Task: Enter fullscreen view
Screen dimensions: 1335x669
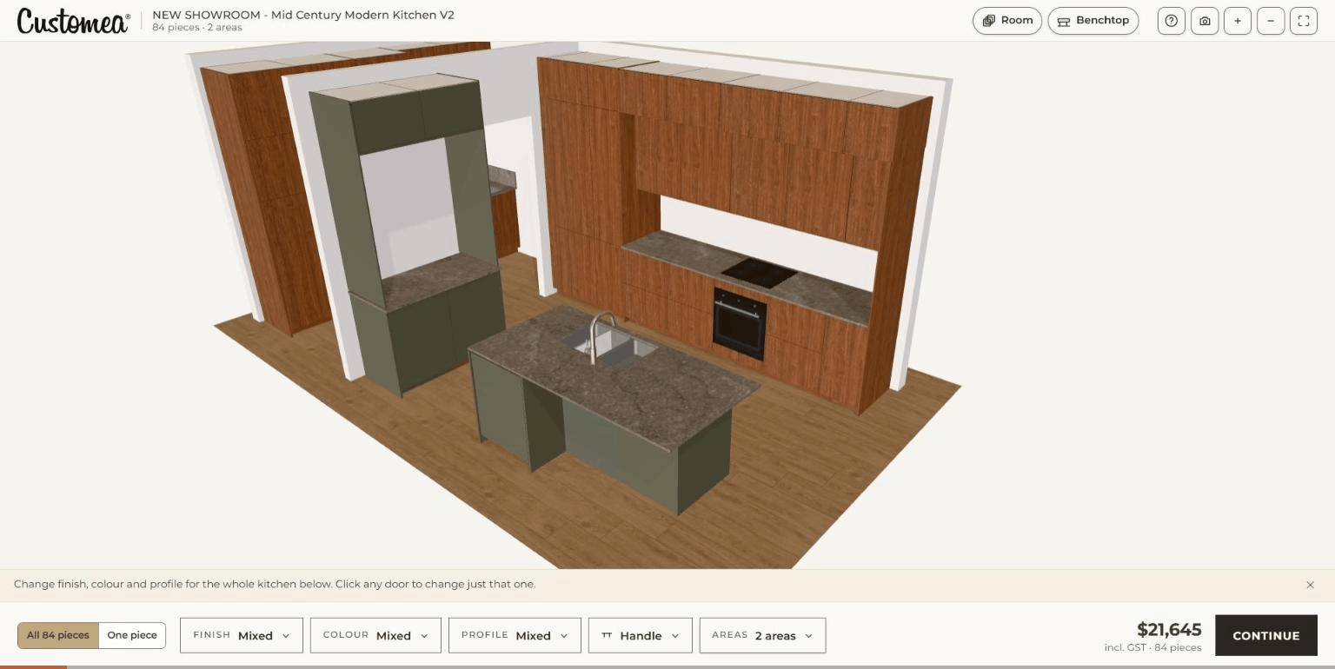Action: 1304,21
